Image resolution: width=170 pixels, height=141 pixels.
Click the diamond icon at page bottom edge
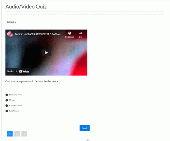click(x=87, y=140)
